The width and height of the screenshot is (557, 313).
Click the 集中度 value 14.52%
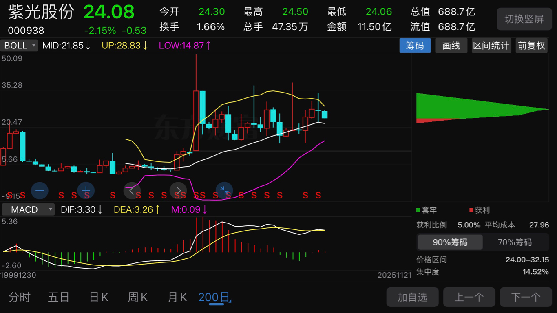tap(536, 272)
